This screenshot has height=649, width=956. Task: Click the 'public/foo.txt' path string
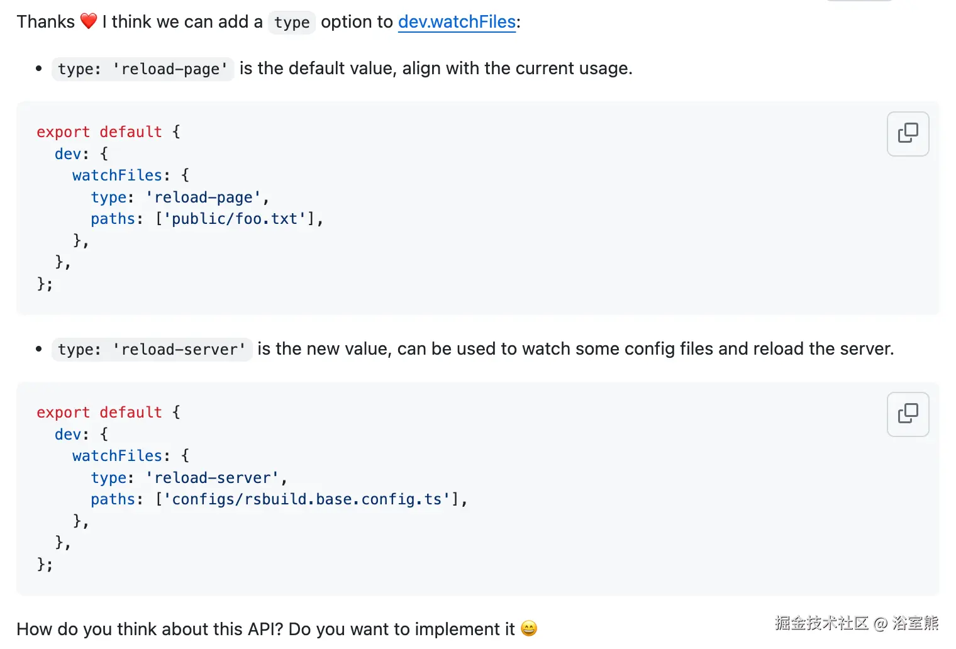tap(235, 219)
